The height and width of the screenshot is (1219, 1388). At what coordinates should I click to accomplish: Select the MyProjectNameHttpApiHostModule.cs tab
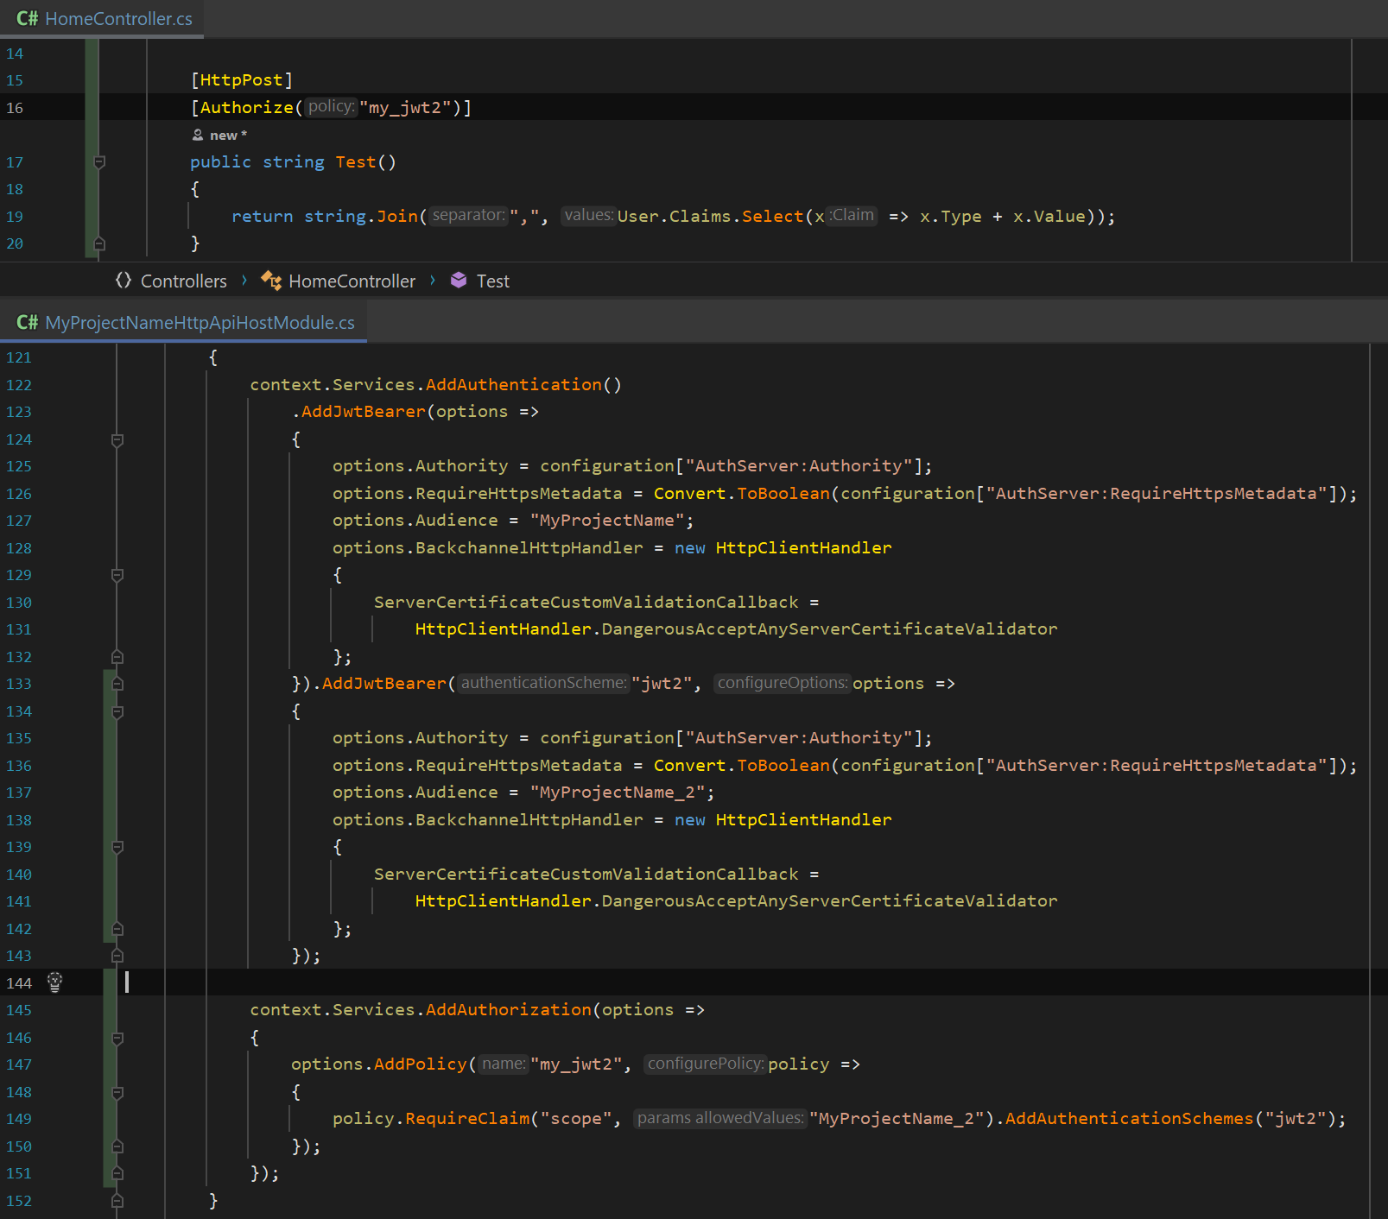[200, 322]
